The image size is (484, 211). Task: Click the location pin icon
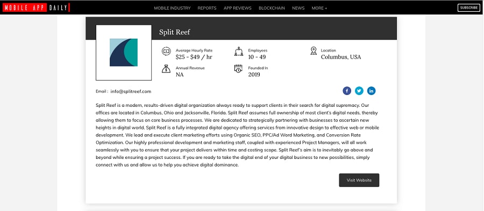pyautogui.click(x=314, y=51)
